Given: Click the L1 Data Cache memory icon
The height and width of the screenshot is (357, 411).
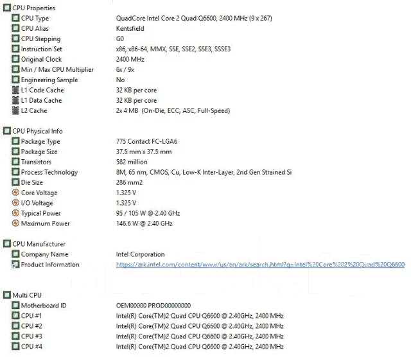Looking at the screenshot, I should 15,100.
